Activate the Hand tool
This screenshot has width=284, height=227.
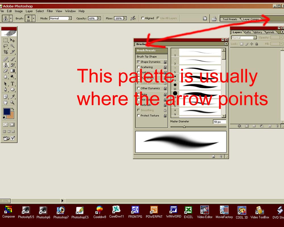pos(6,102)
